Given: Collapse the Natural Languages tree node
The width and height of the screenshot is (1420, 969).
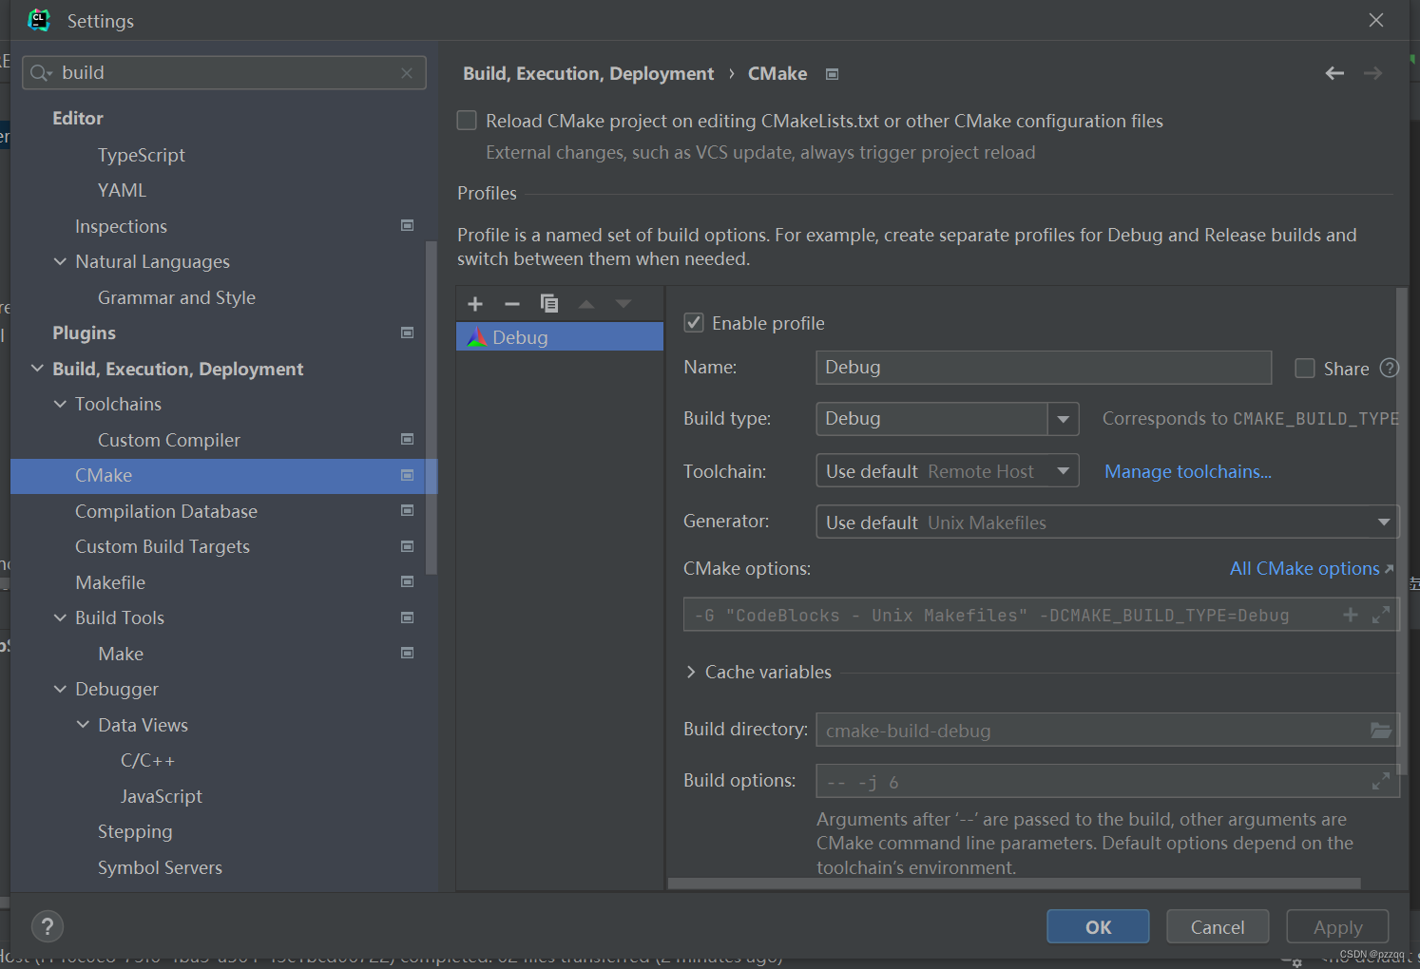Looking at the screenshot, I should (x=60, y=261).
